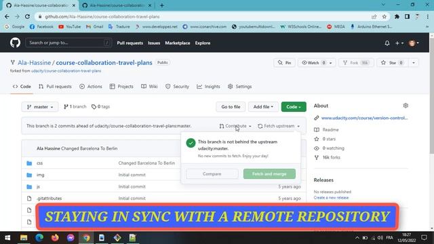434x244 pixels.
Task: Open the GitHub homepage logo
Action: tap(15, 43)
